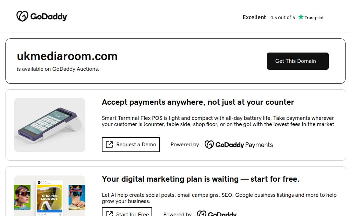Viewport: 351px width, 216px height.
Task: Click the GoDaddy Payments logo
Action: [239, 145]
